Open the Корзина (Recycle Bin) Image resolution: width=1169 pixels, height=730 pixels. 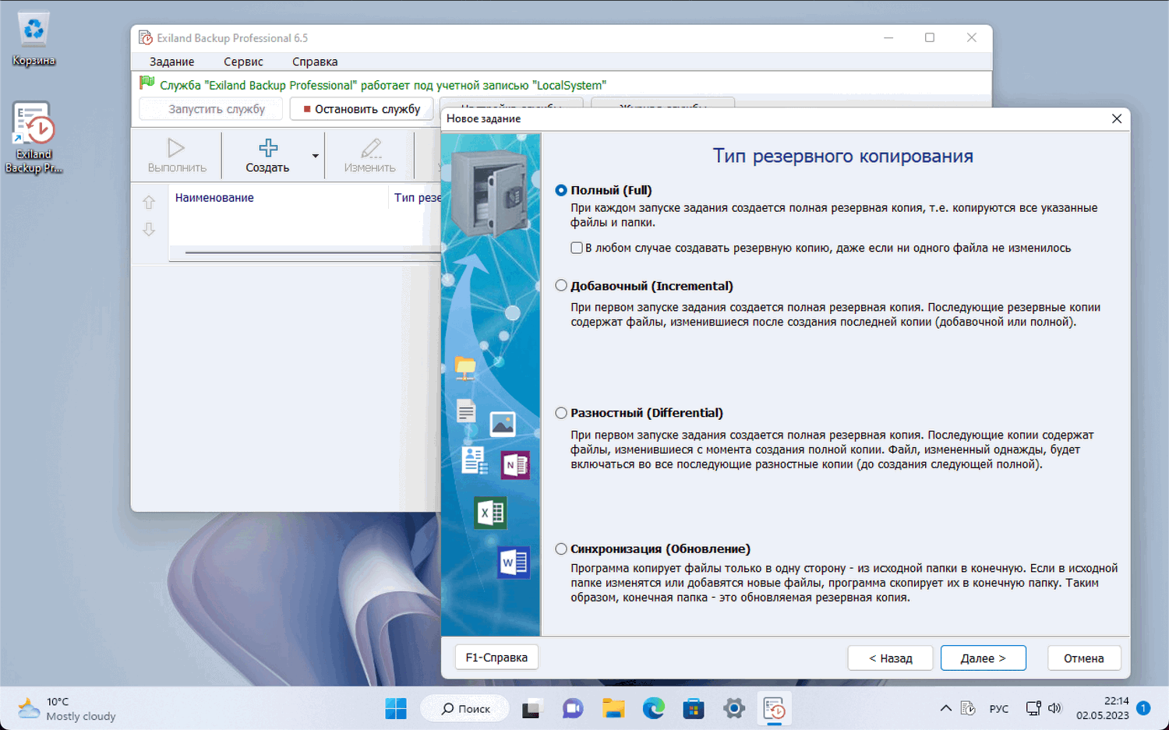(x=32, y=31)
